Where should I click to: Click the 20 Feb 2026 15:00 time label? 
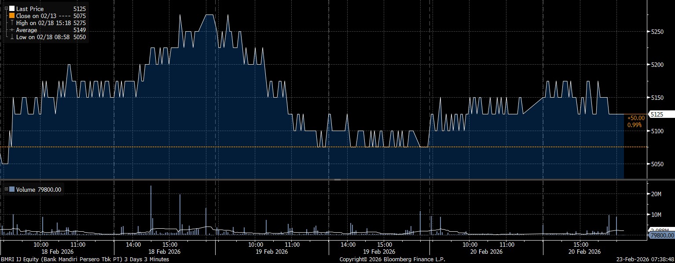coord(581,245)
